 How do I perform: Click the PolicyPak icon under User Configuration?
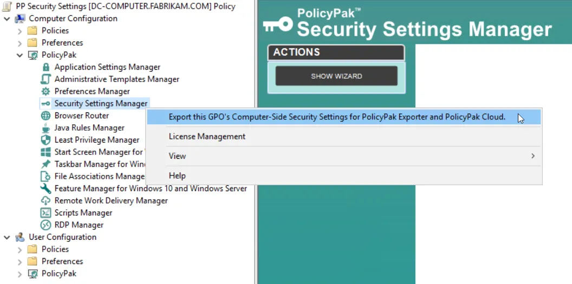coord(33,273)
